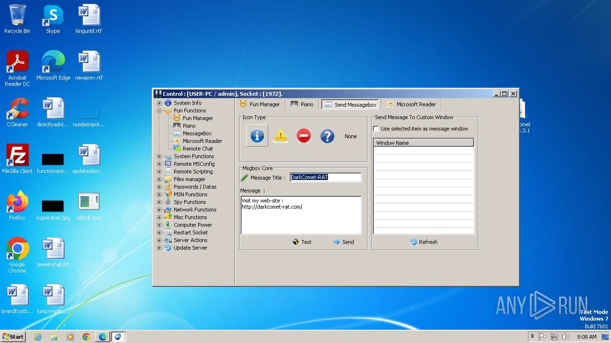The image size is (611, 343).
Task: Choose None as icon type
Action: (351, 136)
